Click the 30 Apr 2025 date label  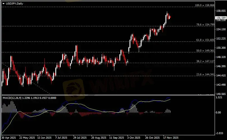click(8, 138)
